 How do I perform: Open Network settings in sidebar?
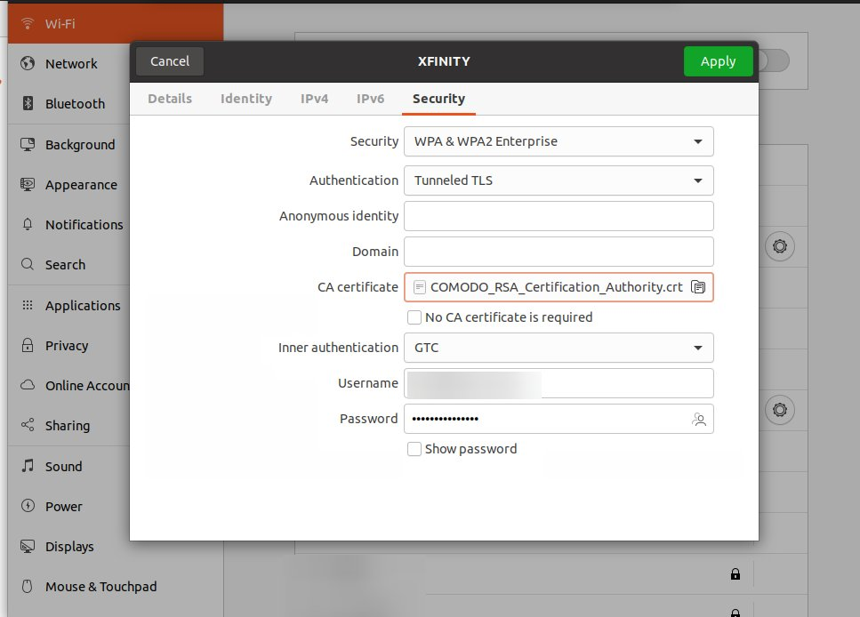pyautogui.click(x=69, y=64)
